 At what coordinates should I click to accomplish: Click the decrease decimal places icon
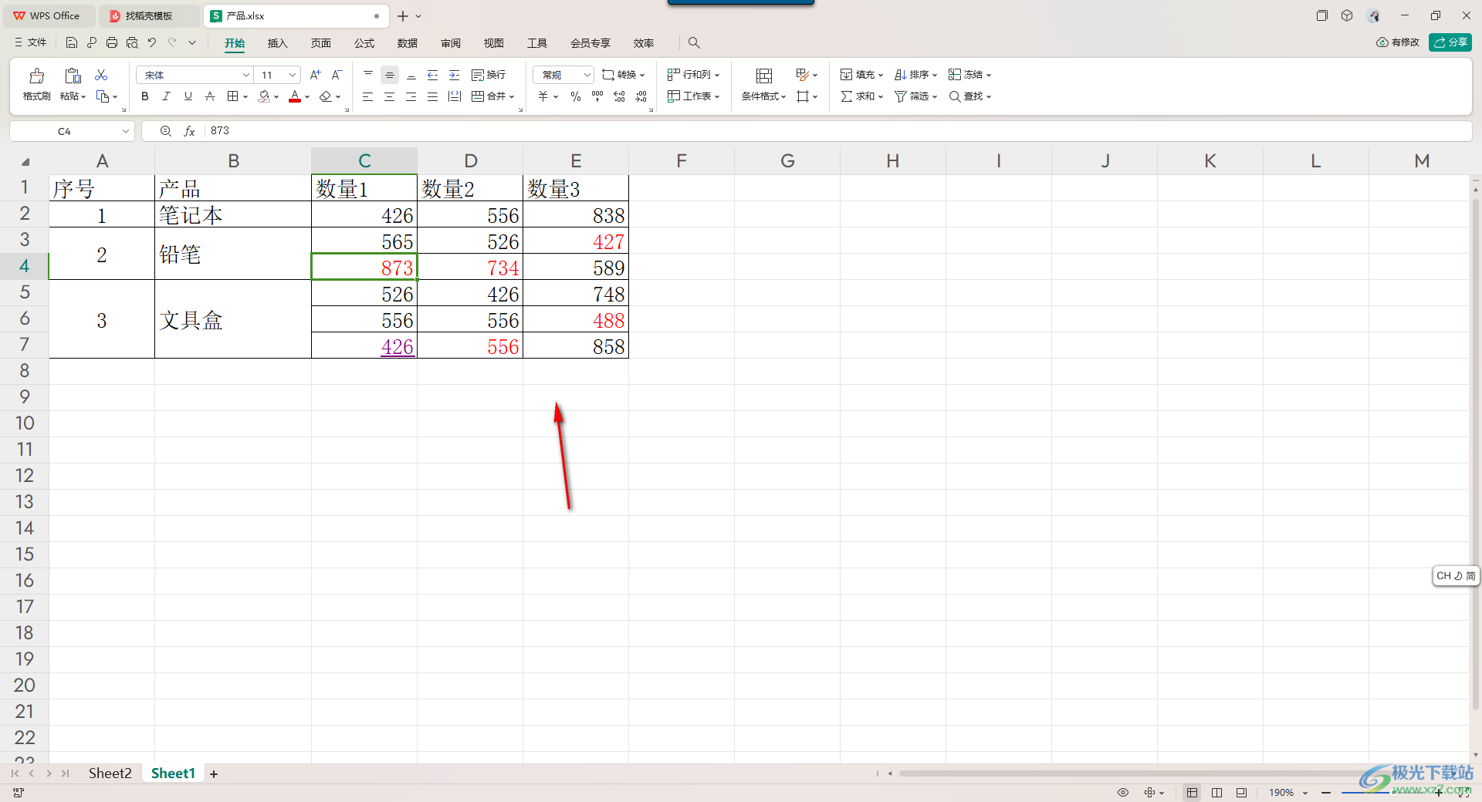tap(641, 96)
